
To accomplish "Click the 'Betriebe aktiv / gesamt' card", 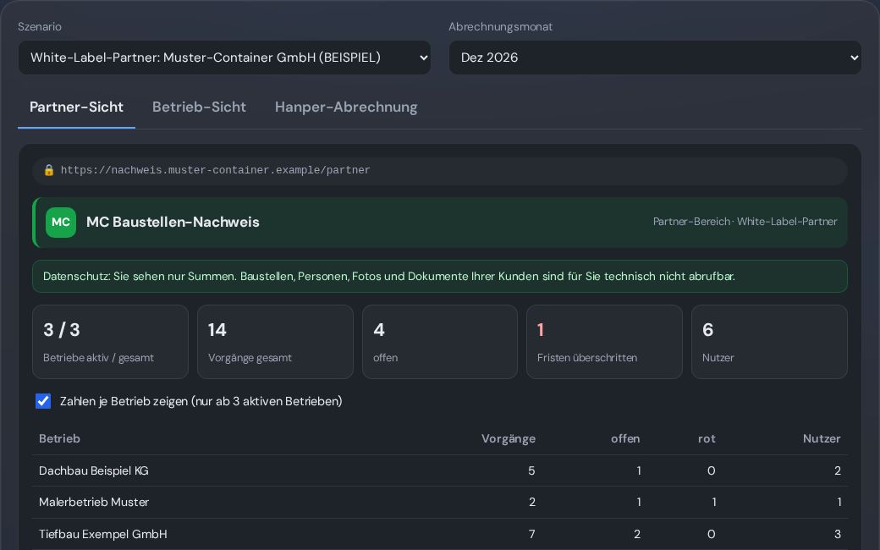I will [111, 342].
